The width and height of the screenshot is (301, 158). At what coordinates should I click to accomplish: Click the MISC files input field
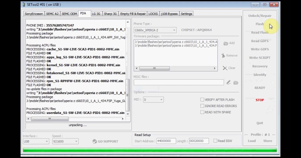(x=179, y=82)
